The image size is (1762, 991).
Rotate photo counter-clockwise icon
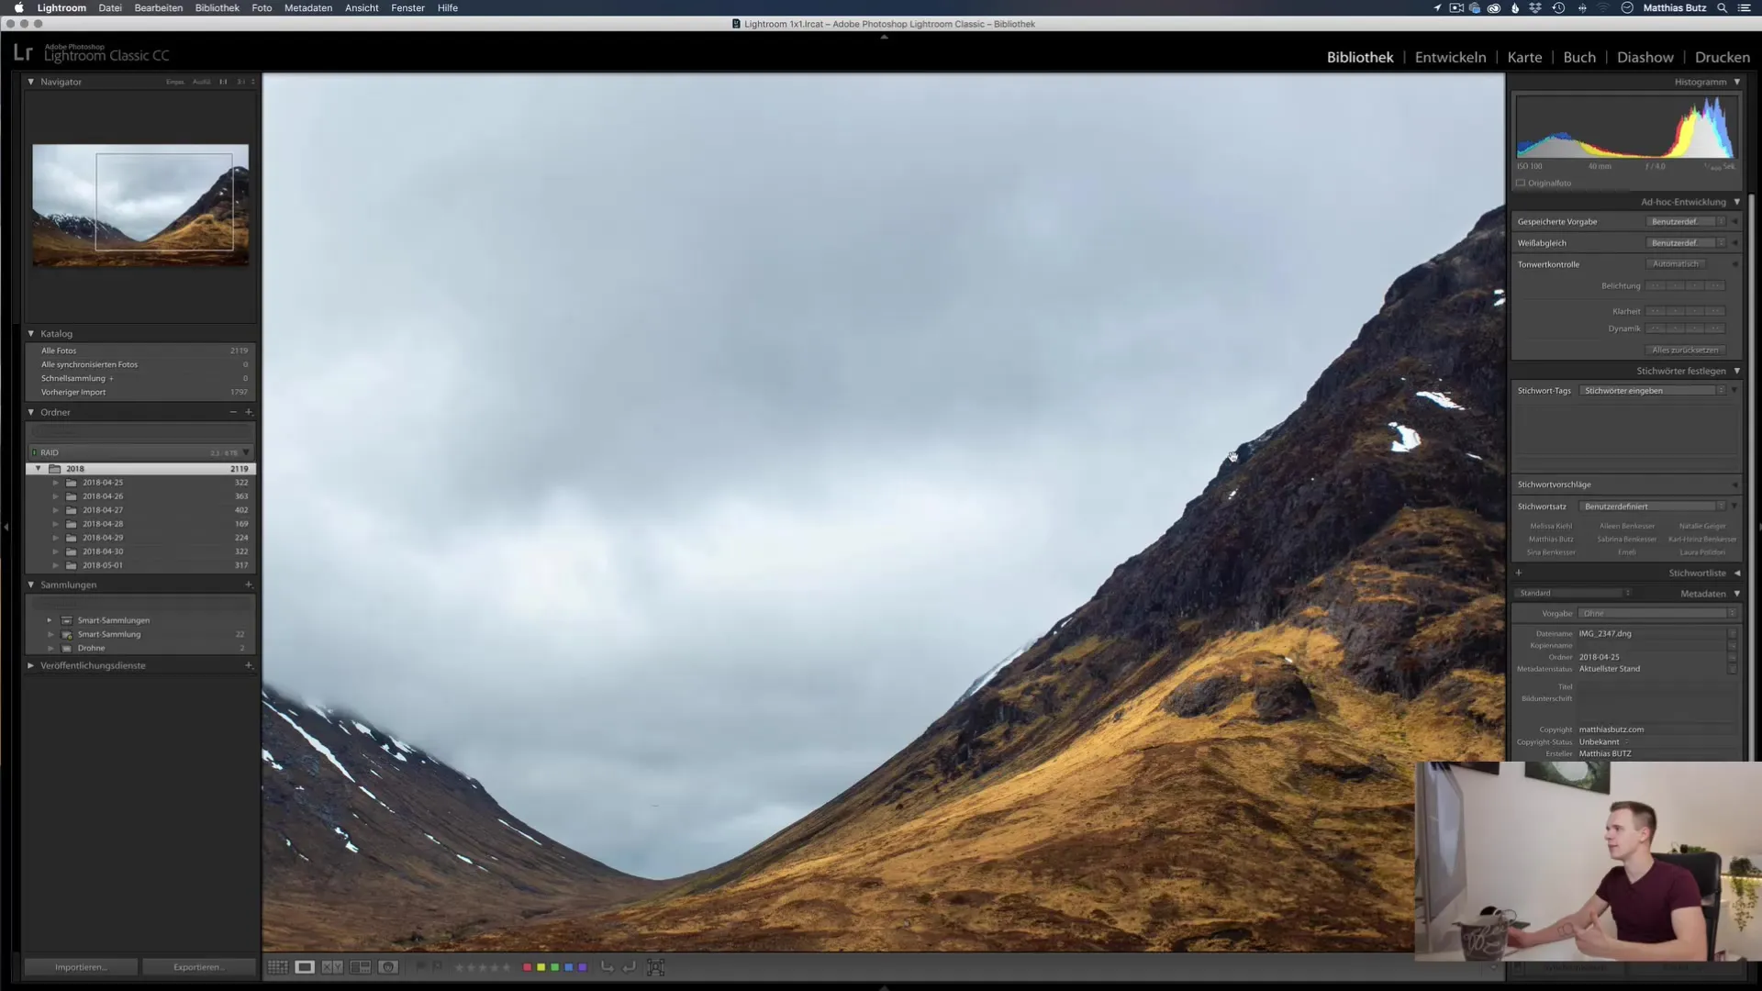(x=607, y=967)
